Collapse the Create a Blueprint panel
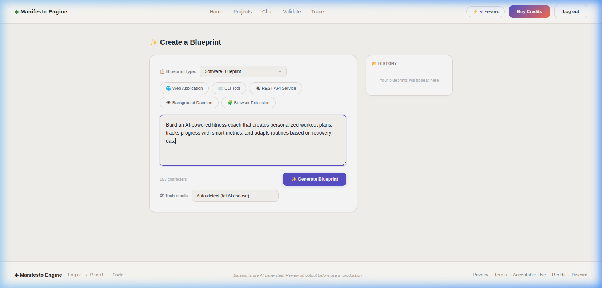Image resolution: width=602 pixels, height=288 pixels. coord(451,43)
